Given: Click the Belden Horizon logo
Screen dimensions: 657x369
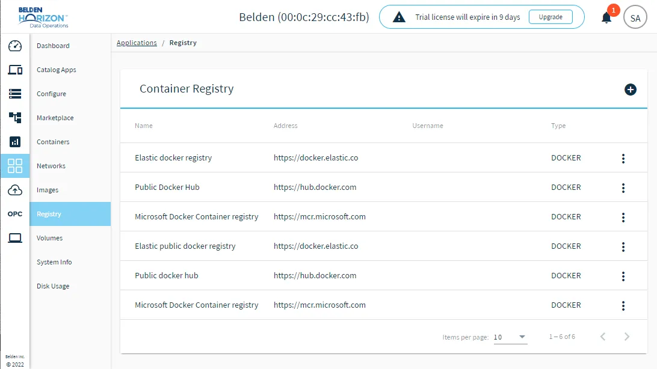Looking at the screenshot, I should pos(43,17).
